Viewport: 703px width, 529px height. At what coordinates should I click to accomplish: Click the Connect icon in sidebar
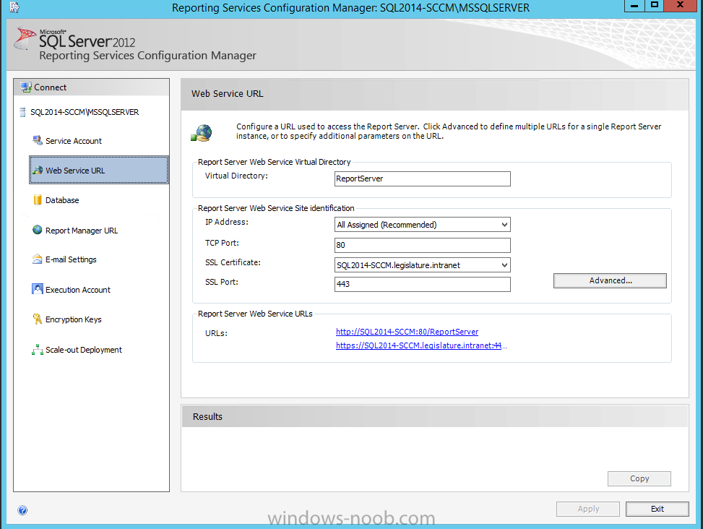(27, 87)
